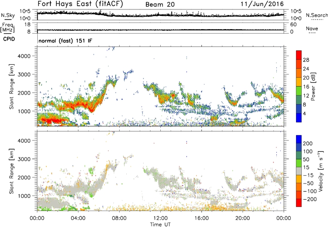Click the red bottom Velocity colorbar segment
Screen dimensions: 328x227
pyautogui.click(x=299, y=203)
